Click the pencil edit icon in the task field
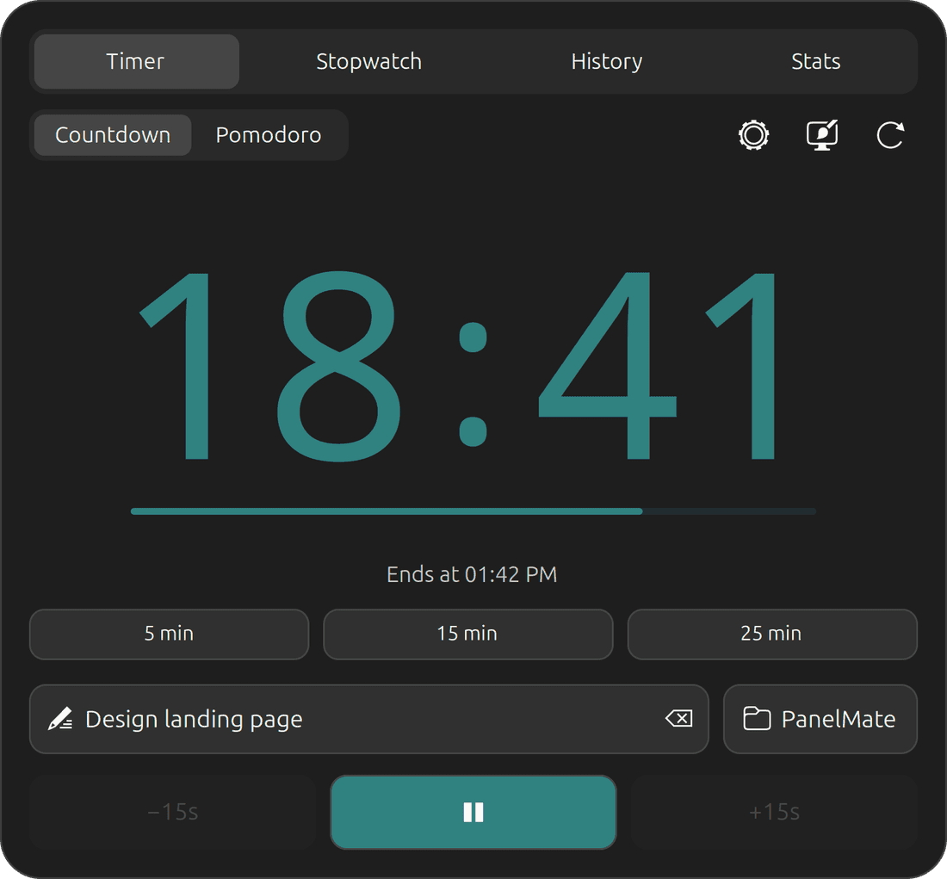947x879 pixels. tap(60, 718)
